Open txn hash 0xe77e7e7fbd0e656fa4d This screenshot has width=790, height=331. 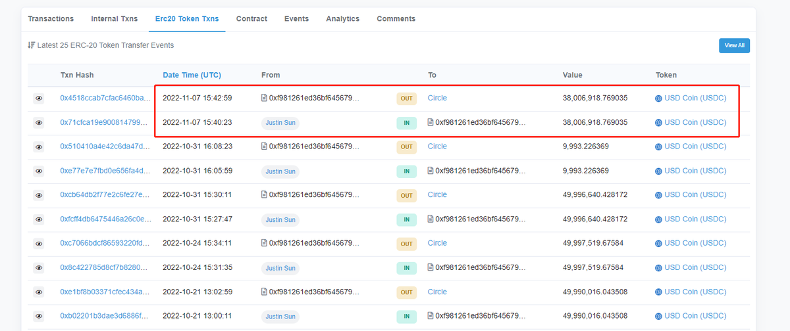tap(105, 171)
